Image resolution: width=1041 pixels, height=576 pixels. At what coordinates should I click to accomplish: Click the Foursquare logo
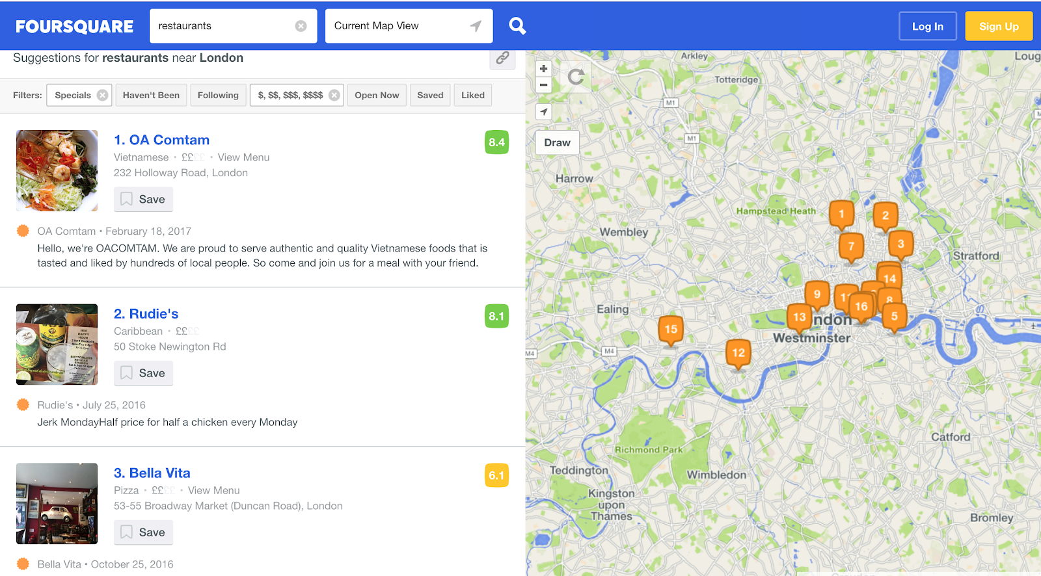tap(74, 27)
